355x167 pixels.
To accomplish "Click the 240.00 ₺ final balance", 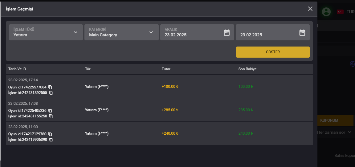I will (x=246, y=133).
